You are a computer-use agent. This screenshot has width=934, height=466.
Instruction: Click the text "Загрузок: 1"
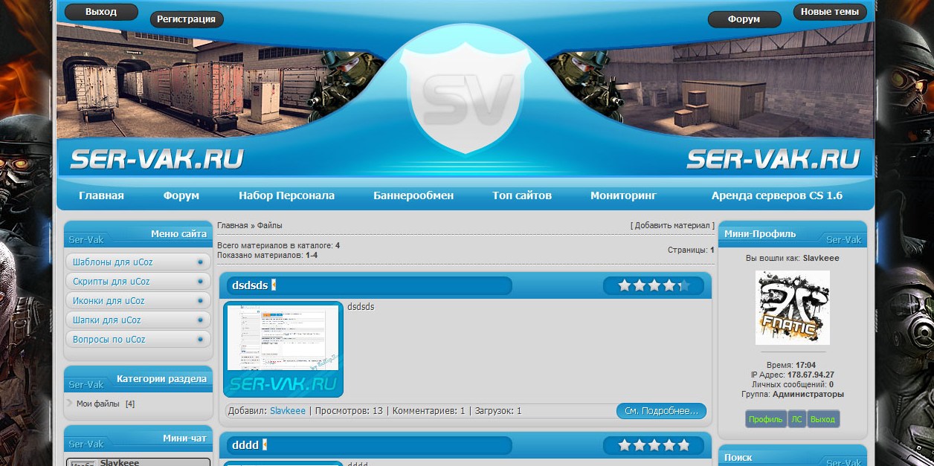pos(498,411)
